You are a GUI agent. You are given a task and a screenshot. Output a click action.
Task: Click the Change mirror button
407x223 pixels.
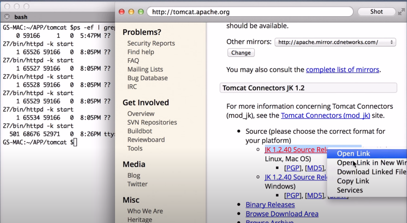point(241,53)
